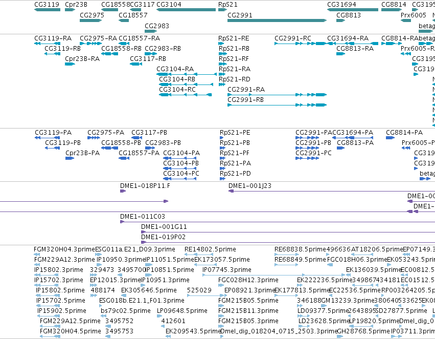Select EST RE68849.5prime
The height and width of the screenshot is (339, 435).
point(300,260)
